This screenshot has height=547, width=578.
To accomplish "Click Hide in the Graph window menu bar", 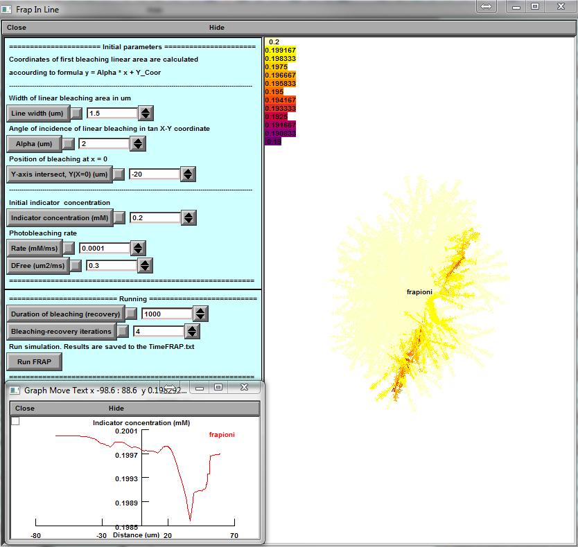I will tap(116, 409).
